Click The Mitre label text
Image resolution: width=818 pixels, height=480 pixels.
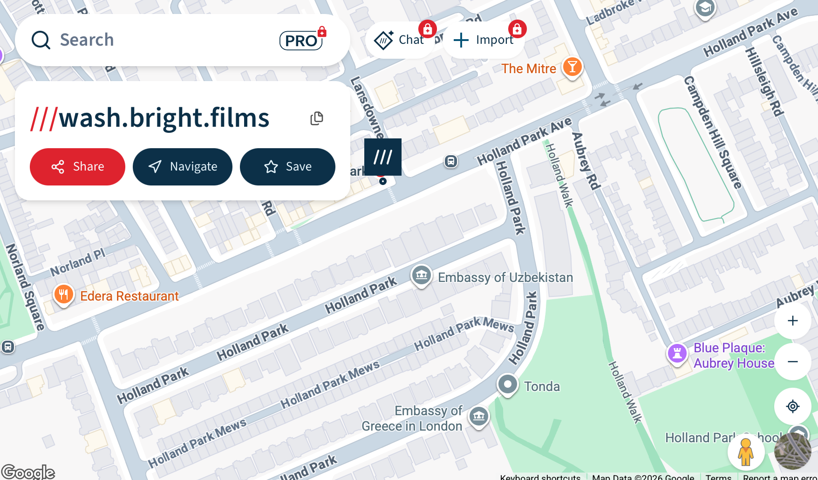(x=529, y=69)
